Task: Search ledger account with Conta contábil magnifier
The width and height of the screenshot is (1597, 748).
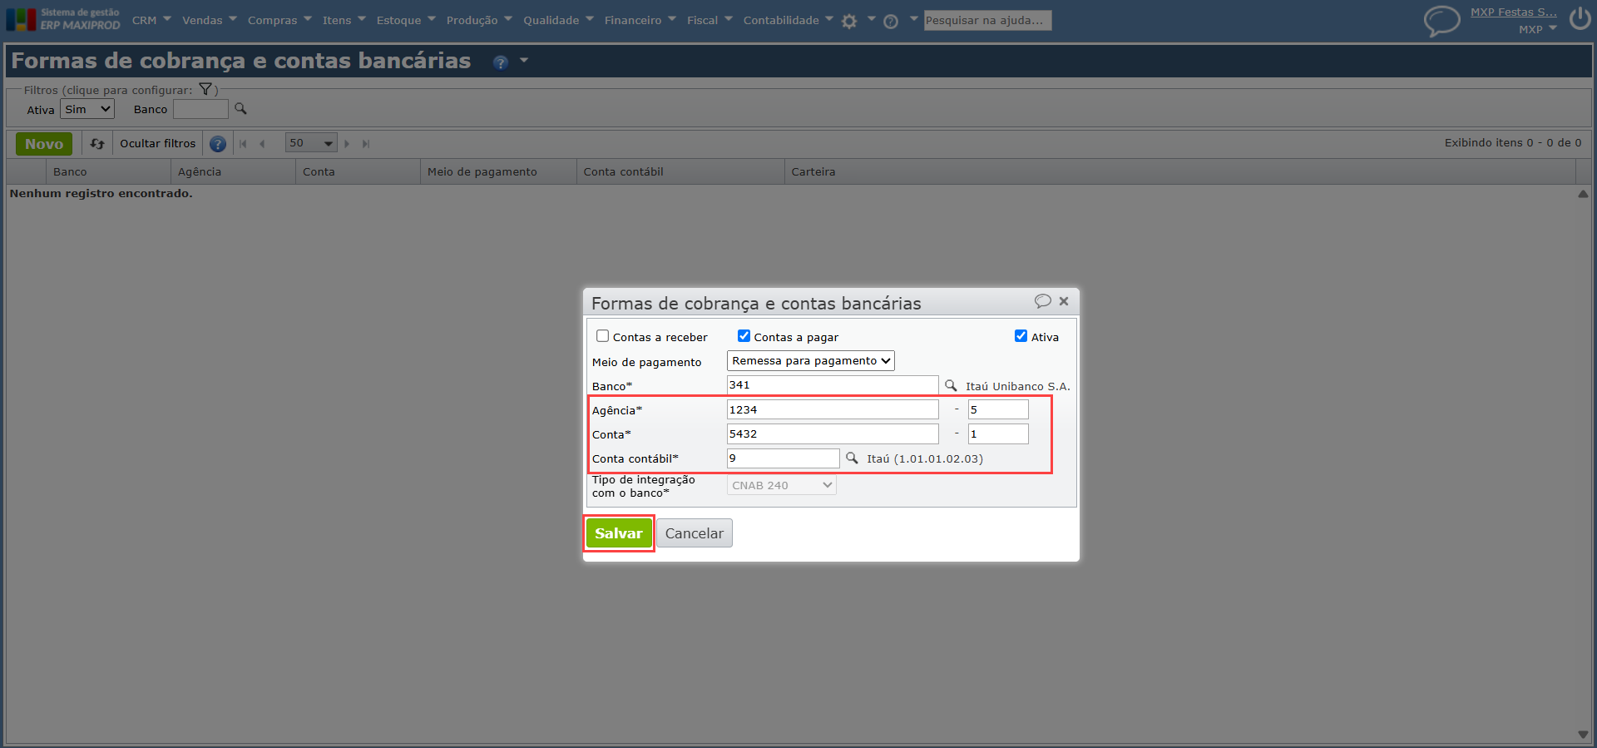Action: click(x=852, y=458)
